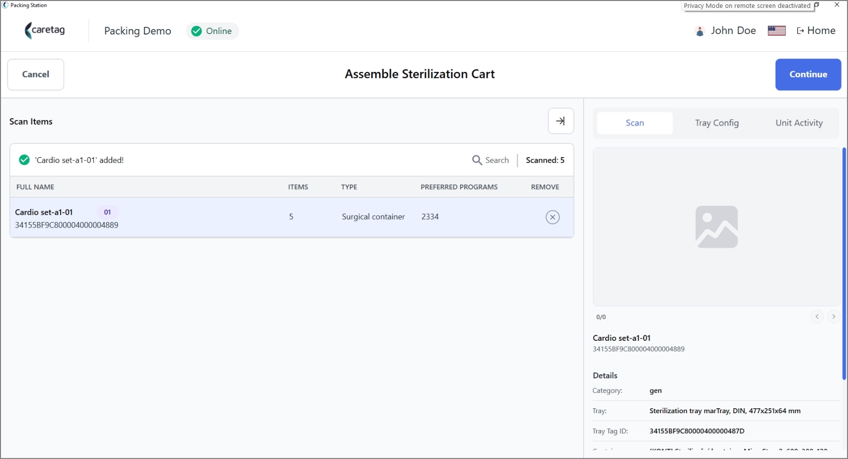848x459 pixels.
Task: Remove Cardio set-a1-01 with the X icon
Action: [x=553, y=217]
